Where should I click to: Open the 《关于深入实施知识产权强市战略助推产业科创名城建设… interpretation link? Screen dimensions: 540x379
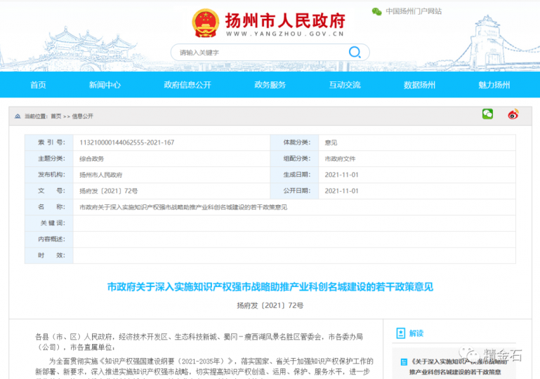point(458,366)
